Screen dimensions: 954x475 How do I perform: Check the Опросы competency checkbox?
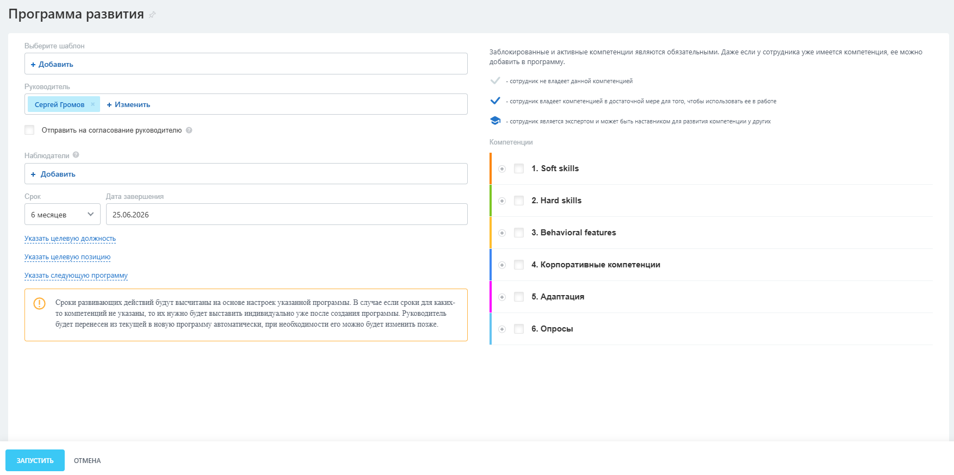519,329
